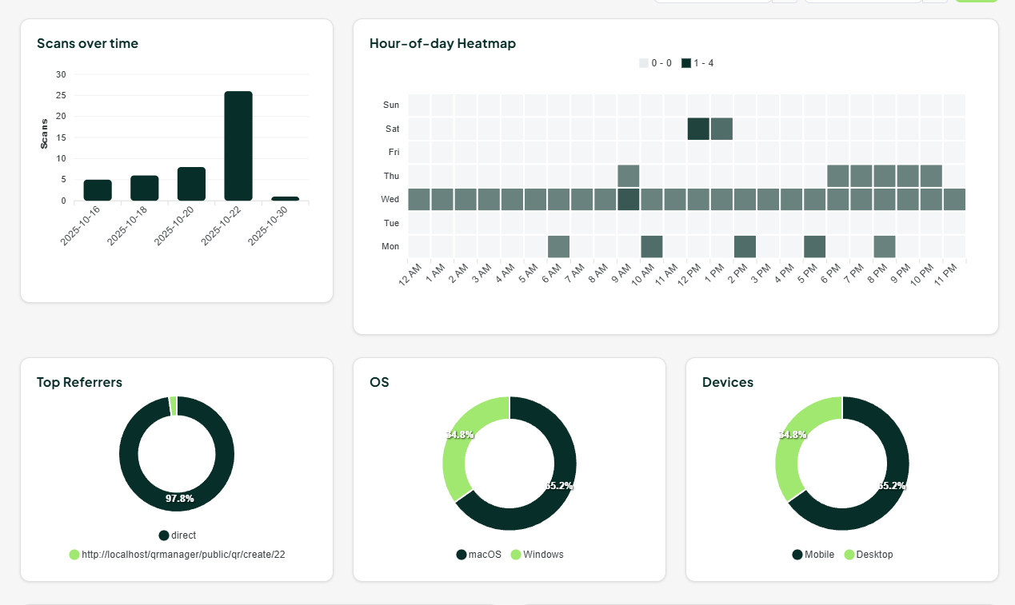Open the second filter field at the top right
The image size is (1015, 605).
click(x=862, y=2)
